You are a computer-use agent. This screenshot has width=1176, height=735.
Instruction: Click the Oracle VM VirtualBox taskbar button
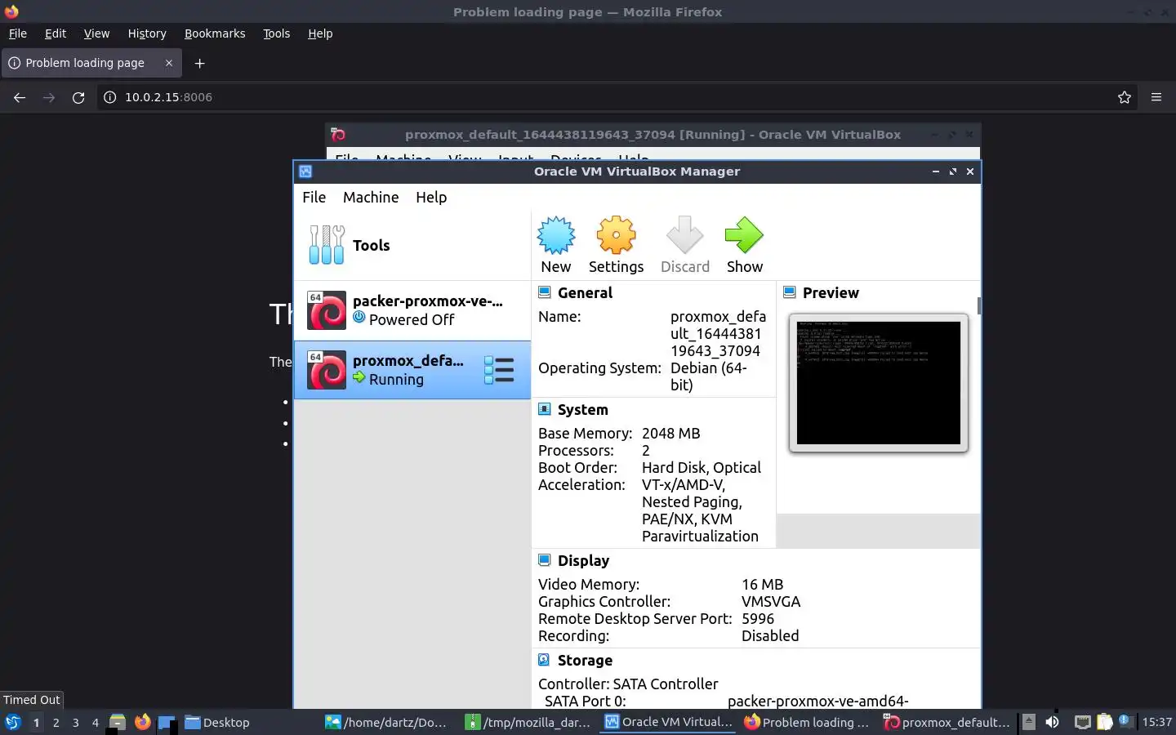(668, 722)
